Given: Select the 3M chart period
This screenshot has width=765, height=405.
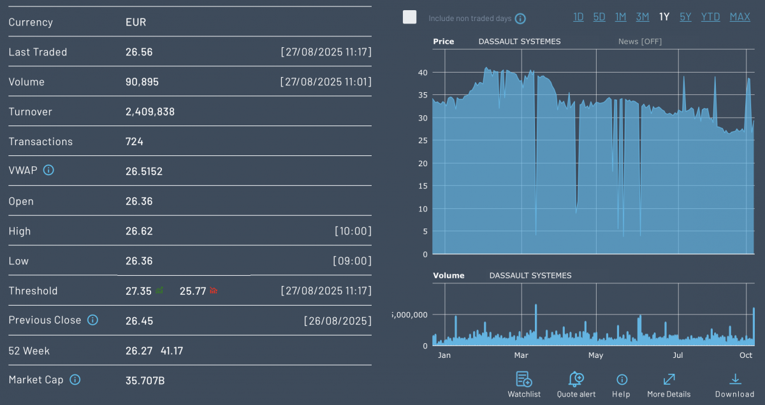Looking at the screenshot, I should coord(643,17).
